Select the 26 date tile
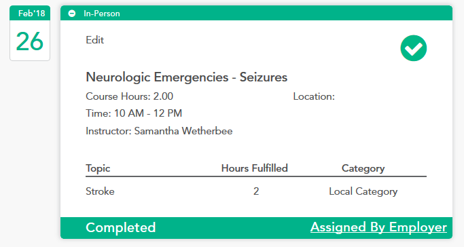Image resolution: width=464 pixels, height=247 pixels. 30,41
